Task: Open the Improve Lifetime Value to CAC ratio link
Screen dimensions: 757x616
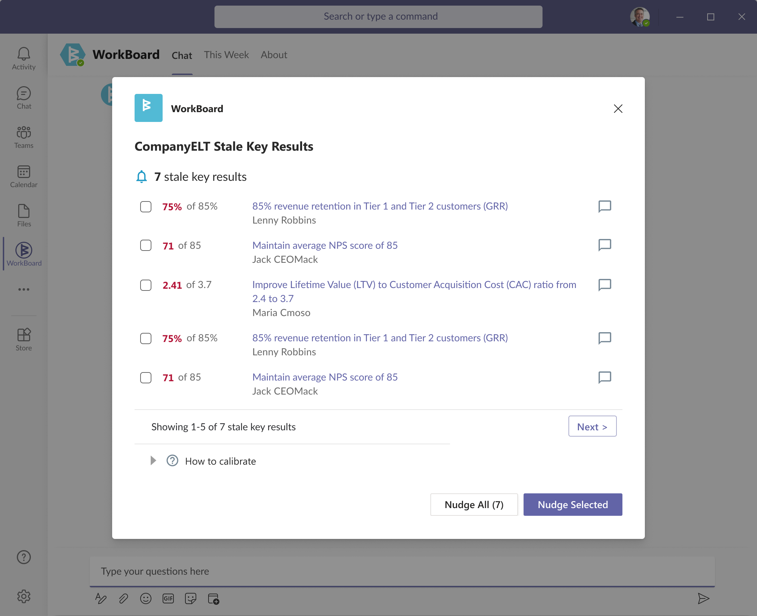Action: [x=414, y=292]
